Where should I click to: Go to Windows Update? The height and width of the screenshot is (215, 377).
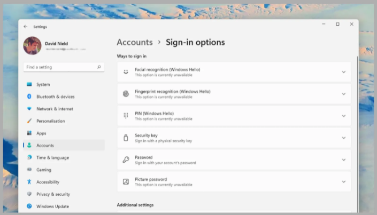(x=64, y=206)
